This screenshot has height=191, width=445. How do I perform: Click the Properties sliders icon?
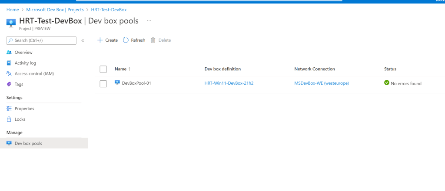[9, 109]
